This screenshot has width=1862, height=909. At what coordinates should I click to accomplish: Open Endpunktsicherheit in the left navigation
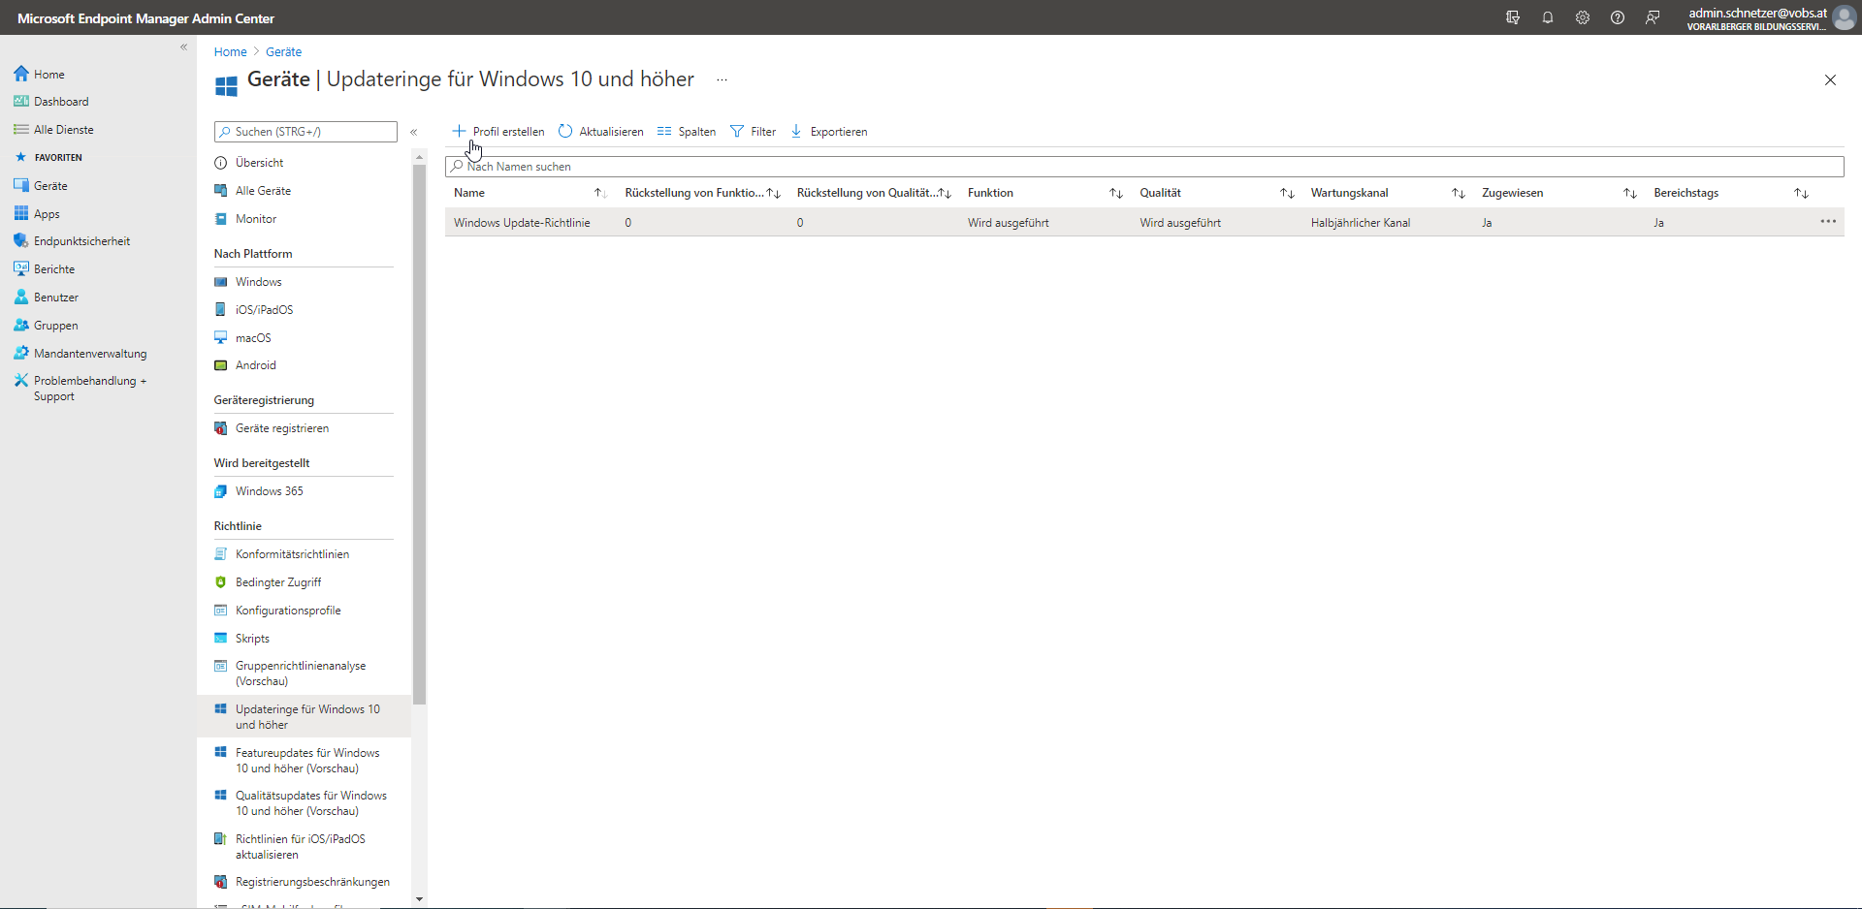81,241
